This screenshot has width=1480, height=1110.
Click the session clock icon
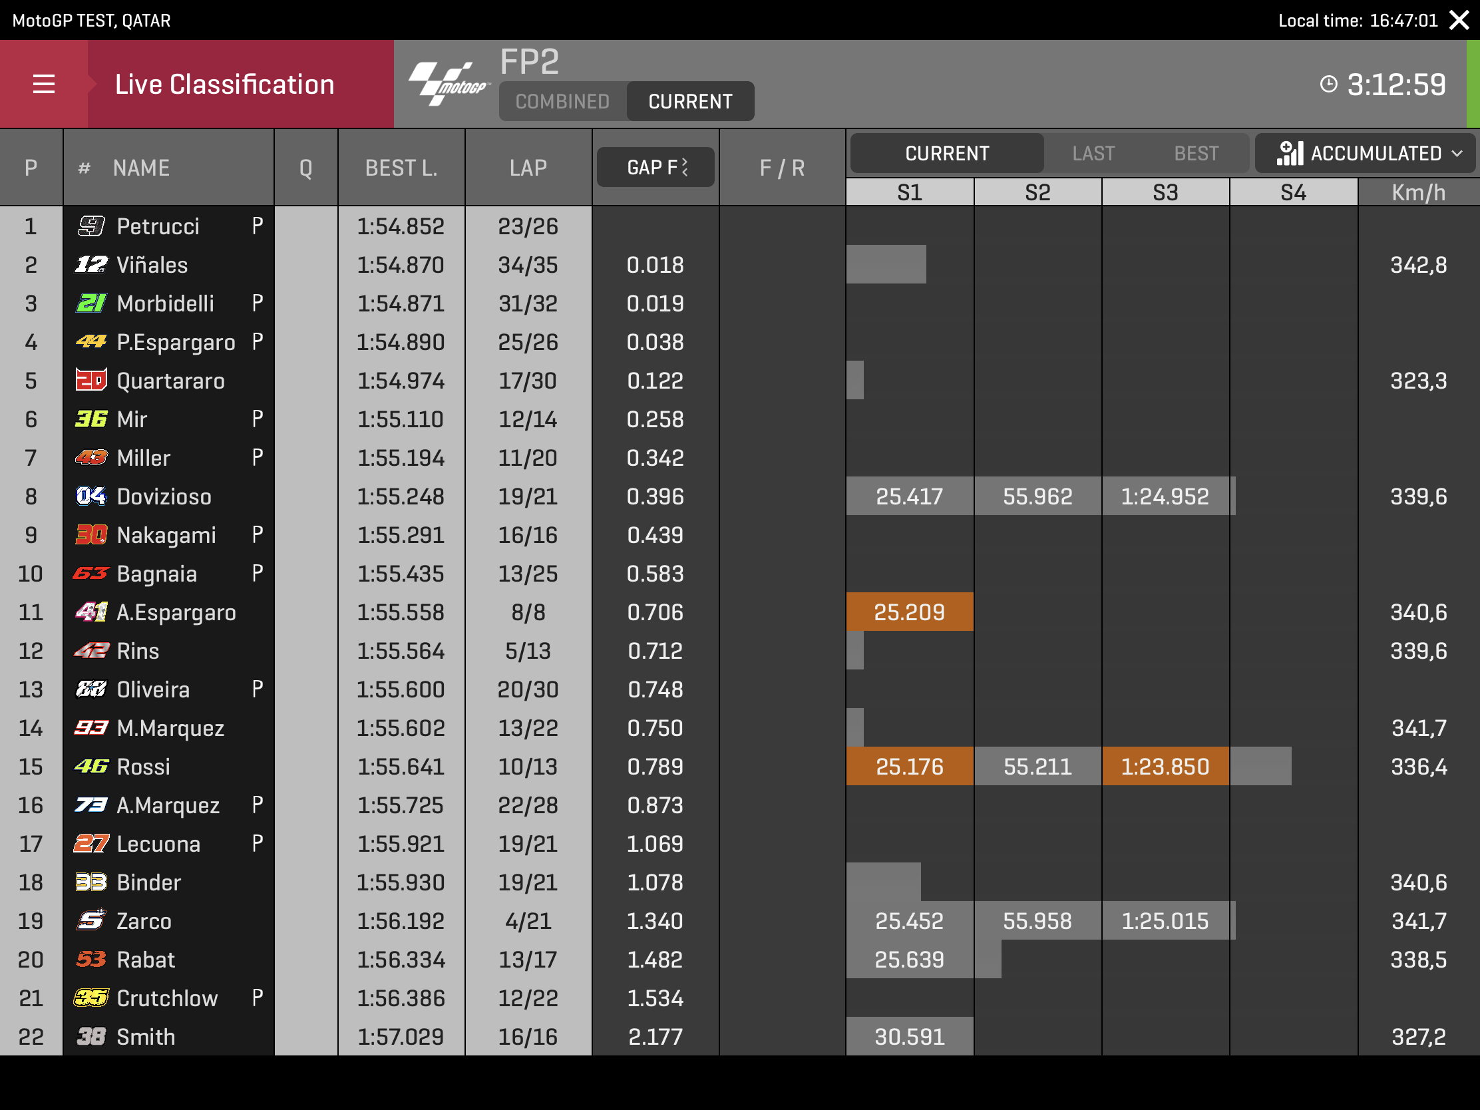point(1328,85)
